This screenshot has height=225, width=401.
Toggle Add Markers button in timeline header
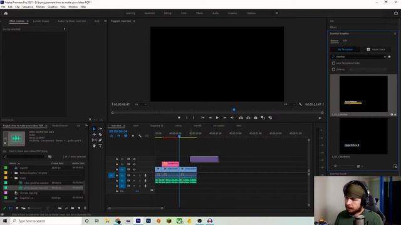(133, 136)
